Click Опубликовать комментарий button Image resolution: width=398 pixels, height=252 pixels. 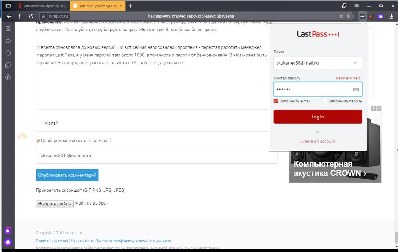click(x=67, y=175)
